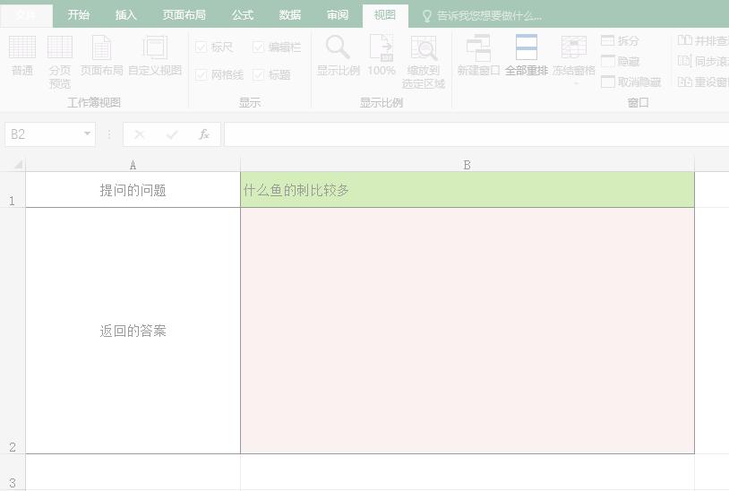Click Reset Window Position (重设窗口)
The height and width of the screenshot is (491, 729).
point(703,82)
